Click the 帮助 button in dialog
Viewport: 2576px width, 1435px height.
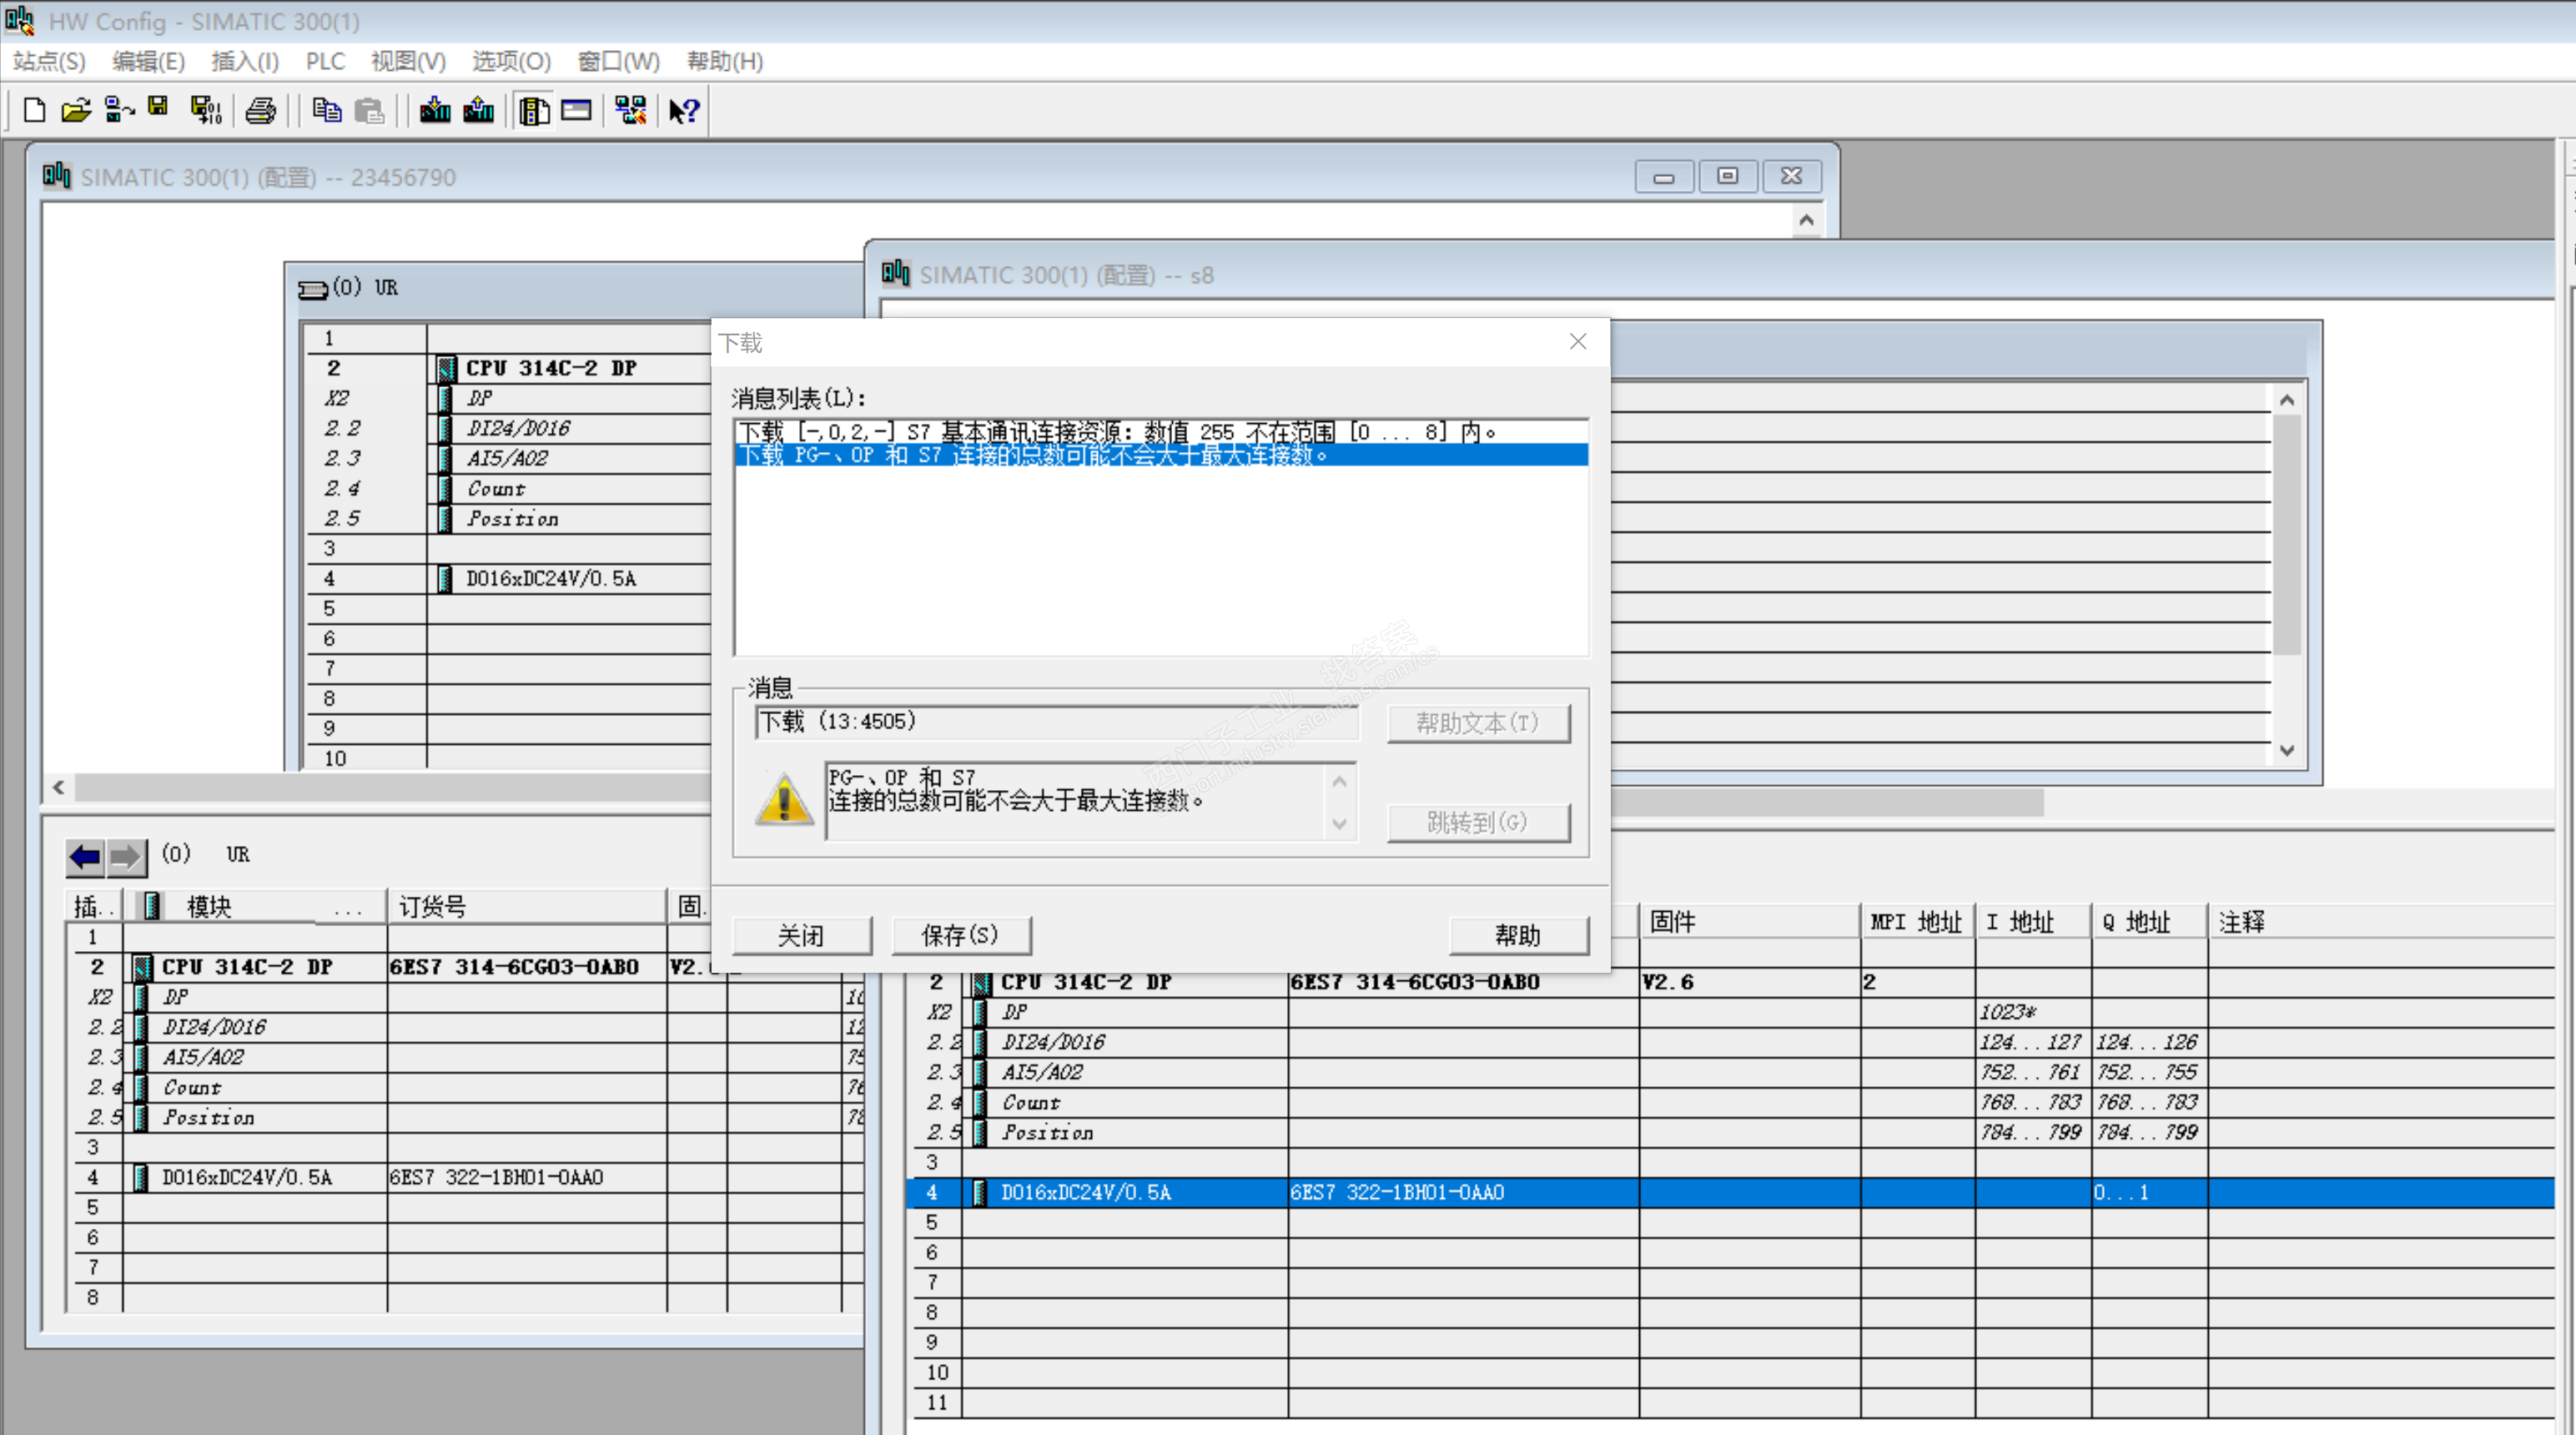point(1517,935)
